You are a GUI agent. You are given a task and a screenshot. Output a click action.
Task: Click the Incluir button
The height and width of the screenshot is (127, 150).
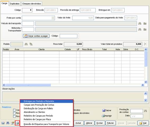coord(78,123)
